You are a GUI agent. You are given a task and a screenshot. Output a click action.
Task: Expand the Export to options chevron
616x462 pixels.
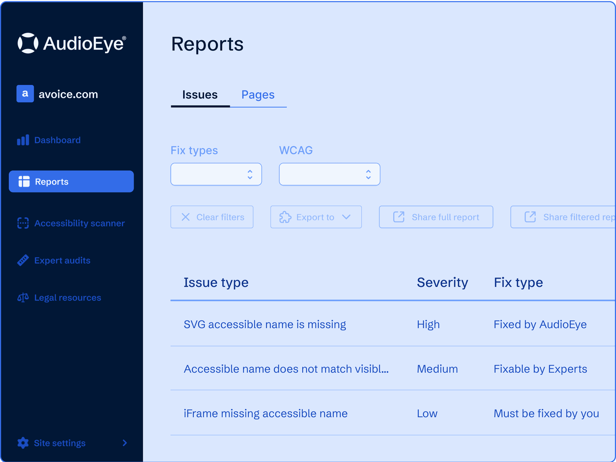click(x=346, y=217)
